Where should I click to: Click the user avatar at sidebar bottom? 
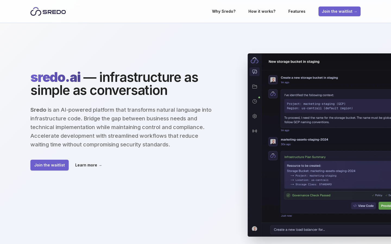click(x=254, y=229)
